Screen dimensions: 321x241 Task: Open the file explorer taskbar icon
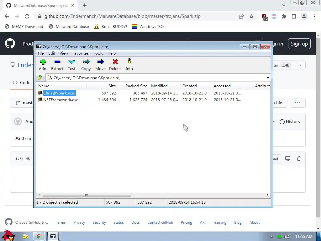point(25,237)
